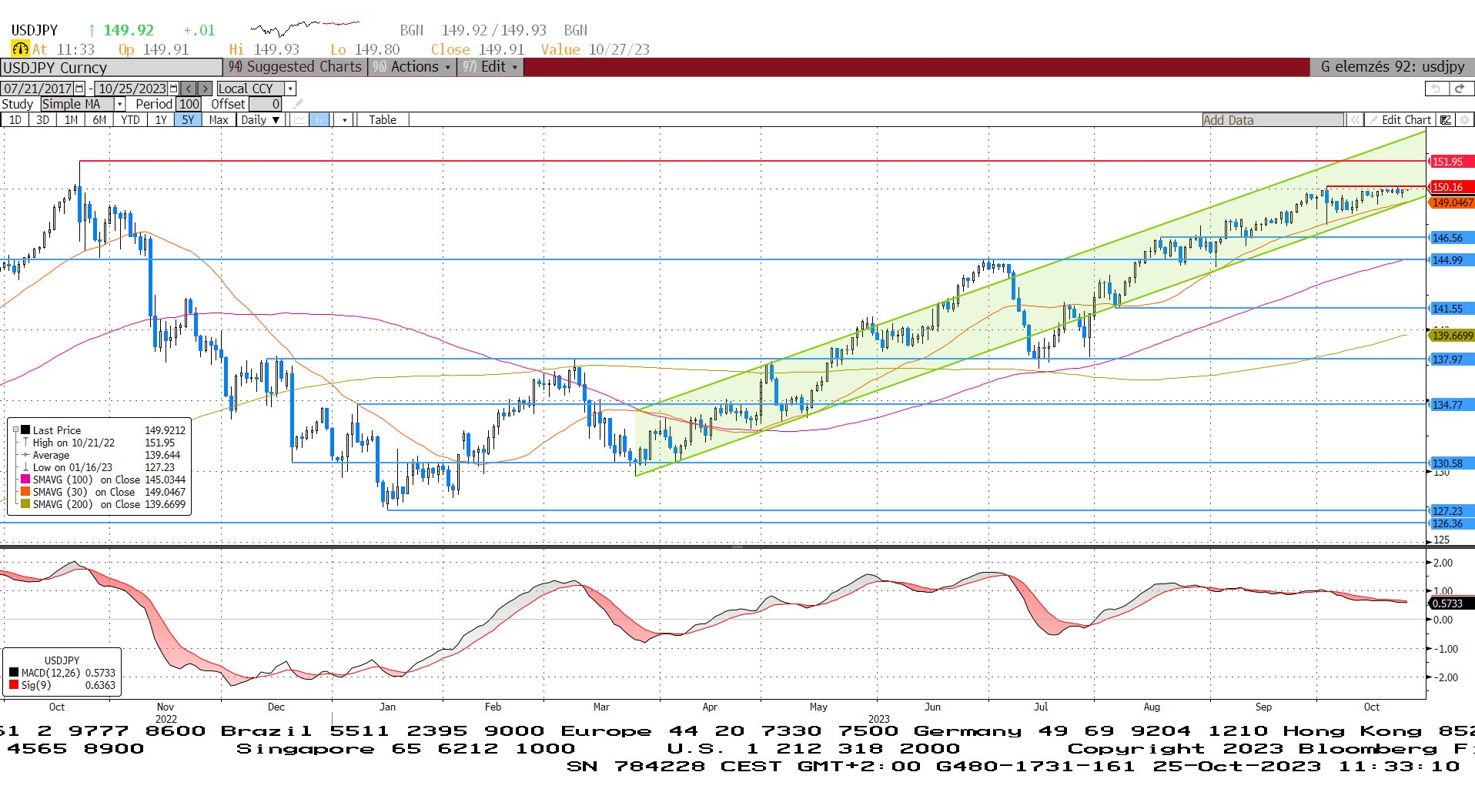1475x809 pixels.
Task: Click the 149.0467 orange axis label
Action: point(1452,202)
